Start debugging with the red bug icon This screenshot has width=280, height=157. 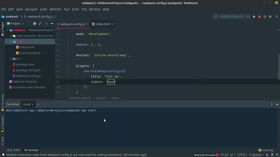click(x=259, y=17)
